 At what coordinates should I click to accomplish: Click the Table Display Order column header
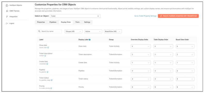[x=161, y=40]
